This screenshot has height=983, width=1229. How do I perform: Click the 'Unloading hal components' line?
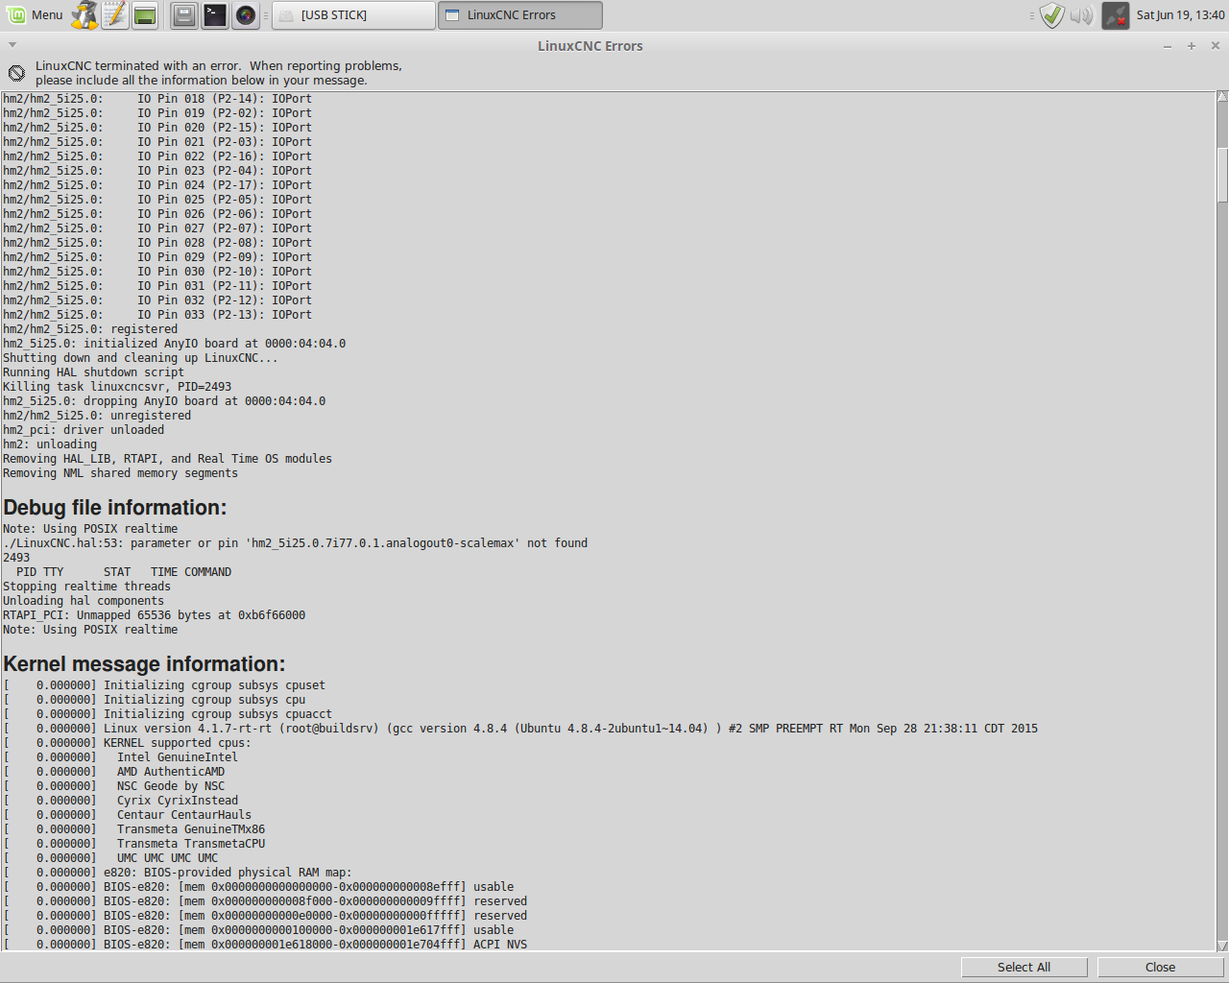pyautogui.click(x=84, y=601)
